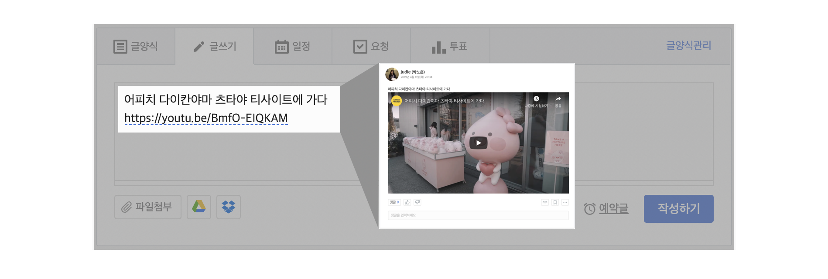Image resolution: width=828 pixels, height=279 pixels.
Task: Attach a file from Dropbox
Action: [229, 207]
